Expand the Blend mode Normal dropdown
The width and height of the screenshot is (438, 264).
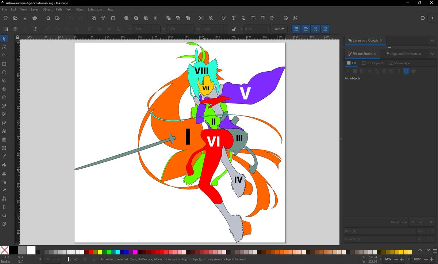click(x=422, y=222)
